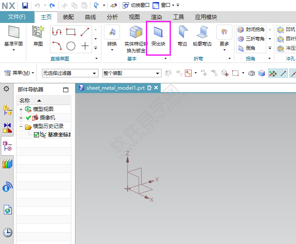Open the 无选择过滤器 selection filter combo box
This screenshot has height=244, width=296.
pos(70,73)
